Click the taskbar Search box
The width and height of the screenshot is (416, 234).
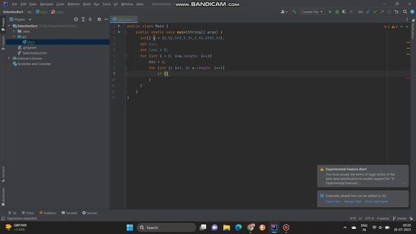pyautogui.click(x=166, y=227)
